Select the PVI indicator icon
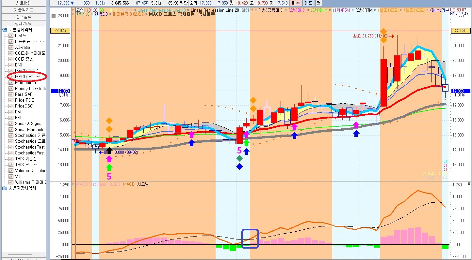 pyautogui.click(x=11, y=112)
